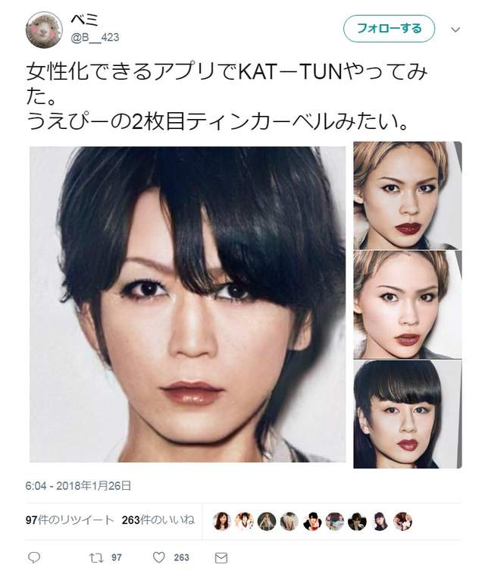Click the reply speech bubble icon
This screenshot has width=485, height=577.
[x=34, y=557]
